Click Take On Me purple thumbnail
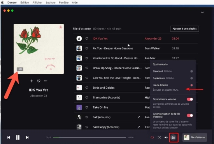 tap(79, 107)
